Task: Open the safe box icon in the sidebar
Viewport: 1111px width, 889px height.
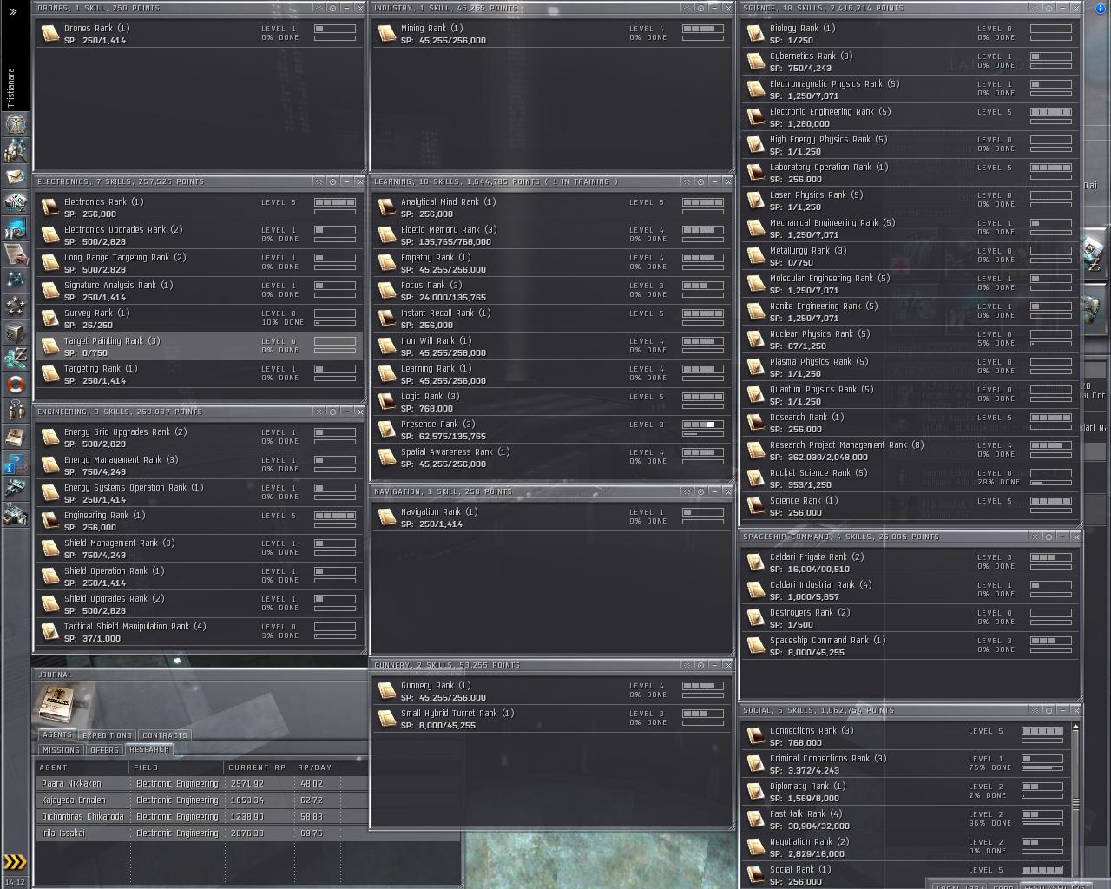Action: click(16, 333)
